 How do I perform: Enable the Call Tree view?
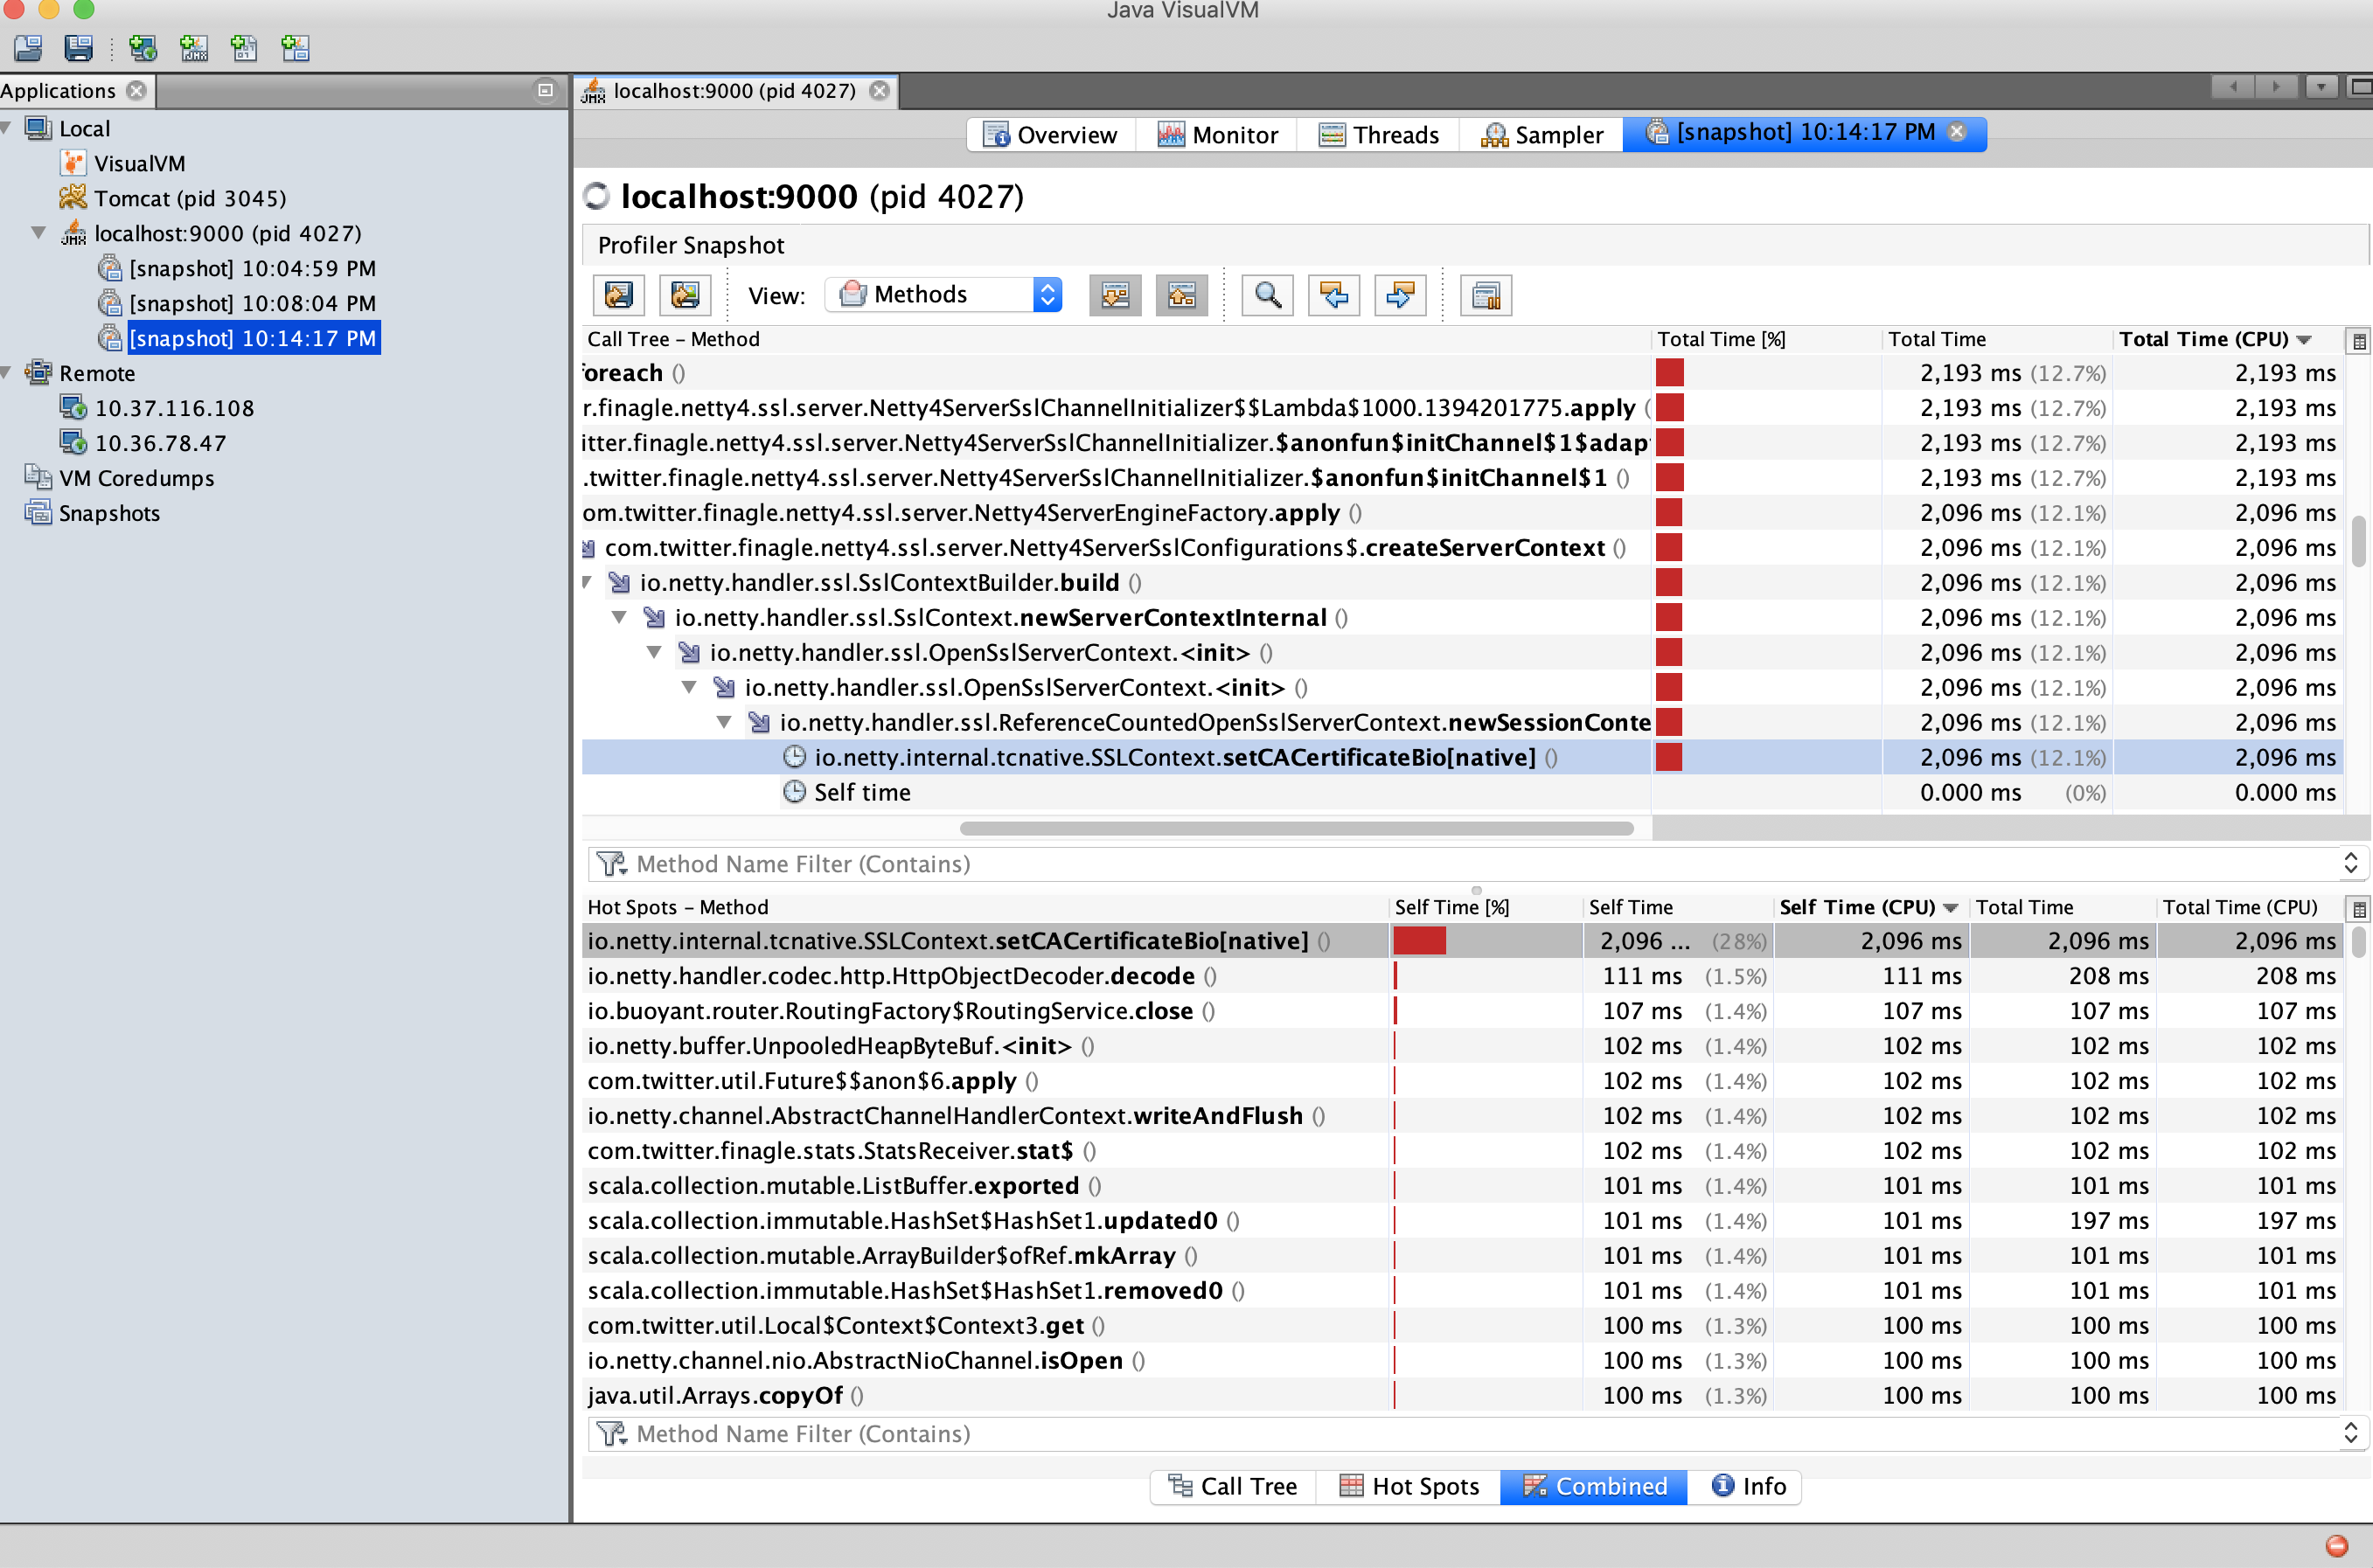(1233, 1487)
